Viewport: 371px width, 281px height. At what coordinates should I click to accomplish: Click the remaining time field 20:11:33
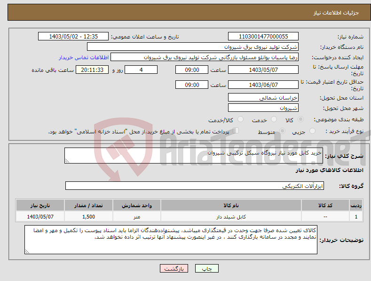point(92,70)
